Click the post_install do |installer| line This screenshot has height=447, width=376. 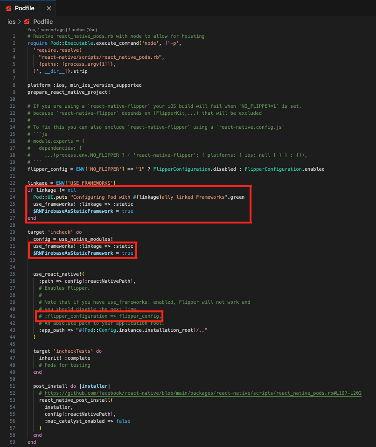[x=71, y=386]
